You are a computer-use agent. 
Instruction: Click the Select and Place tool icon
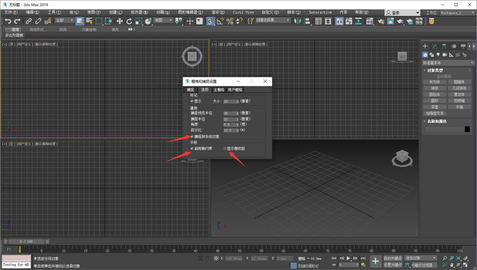(148, 21)
